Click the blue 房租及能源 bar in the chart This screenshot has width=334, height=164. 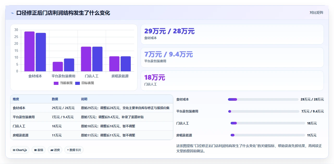(126, 64)
